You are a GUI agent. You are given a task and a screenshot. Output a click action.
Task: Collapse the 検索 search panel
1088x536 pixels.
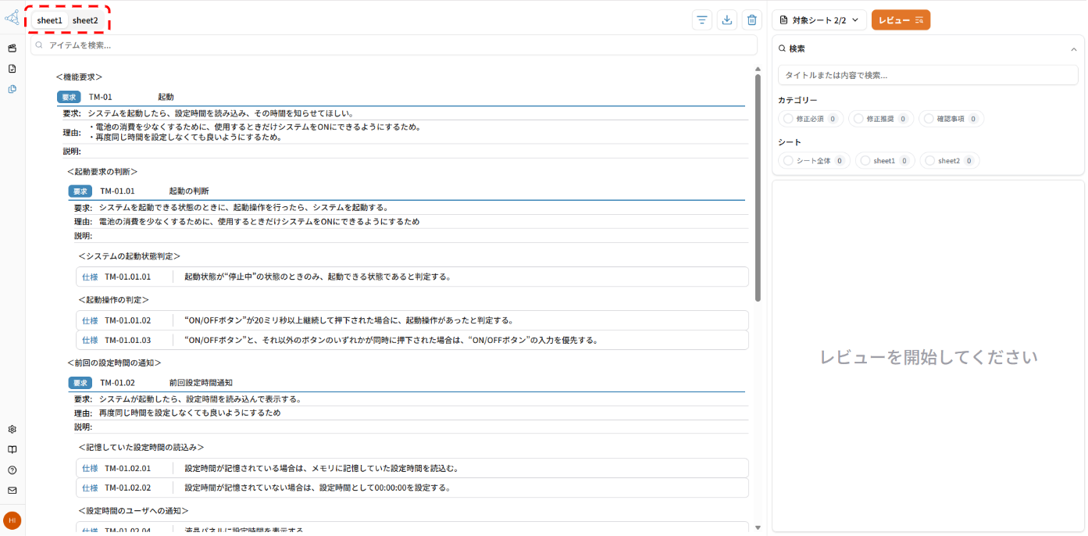point(1075,48)
